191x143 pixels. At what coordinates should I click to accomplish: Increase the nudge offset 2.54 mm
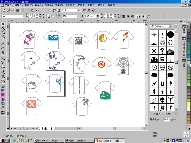pyautogui.click(x=98, y=15)
